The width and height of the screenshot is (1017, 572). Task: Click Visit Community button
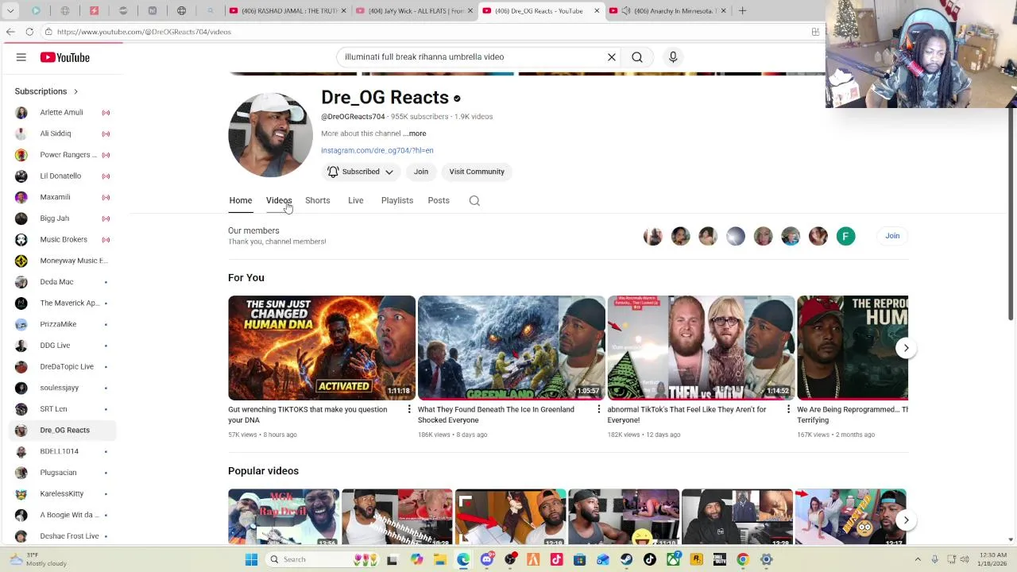pyautogui.click(x=477, y=172)
